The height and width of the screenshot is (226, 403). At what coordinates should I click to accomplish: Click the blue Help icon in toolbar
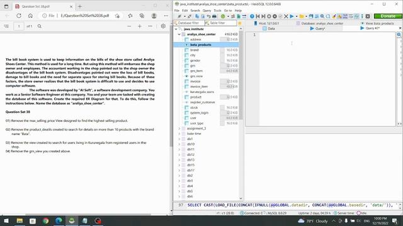252,16
